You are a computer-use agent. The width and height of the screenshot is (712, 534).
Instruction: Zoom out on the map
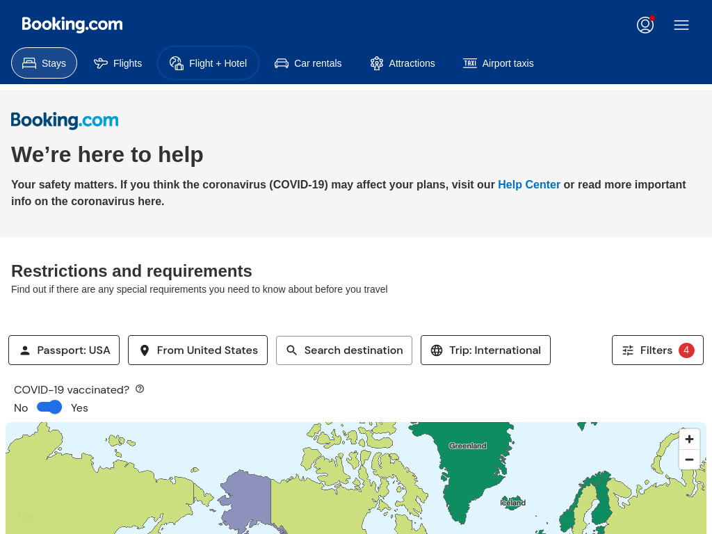pos(689,460)
